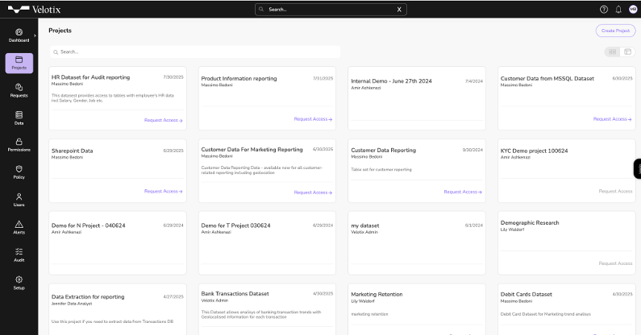Image resolution: width=641 pixels, height=335 pixels.
Task: Click the help question mark icon
Action: point(603,10)
